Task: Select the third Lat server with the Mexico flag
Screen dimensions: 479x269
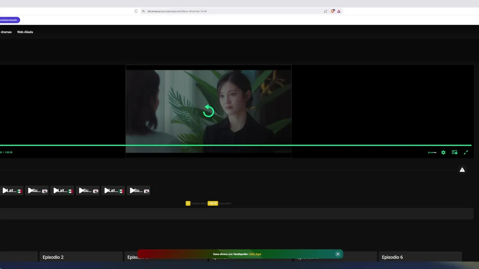Action: tap(113, 191)
